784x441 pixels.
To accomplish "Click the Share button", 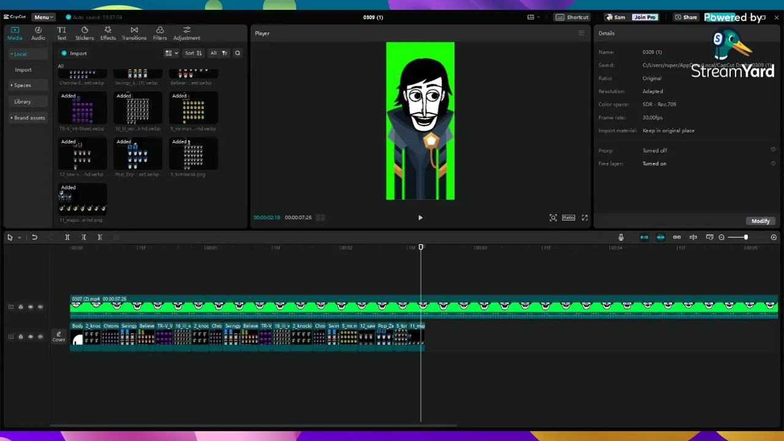I will click(685, 17).
